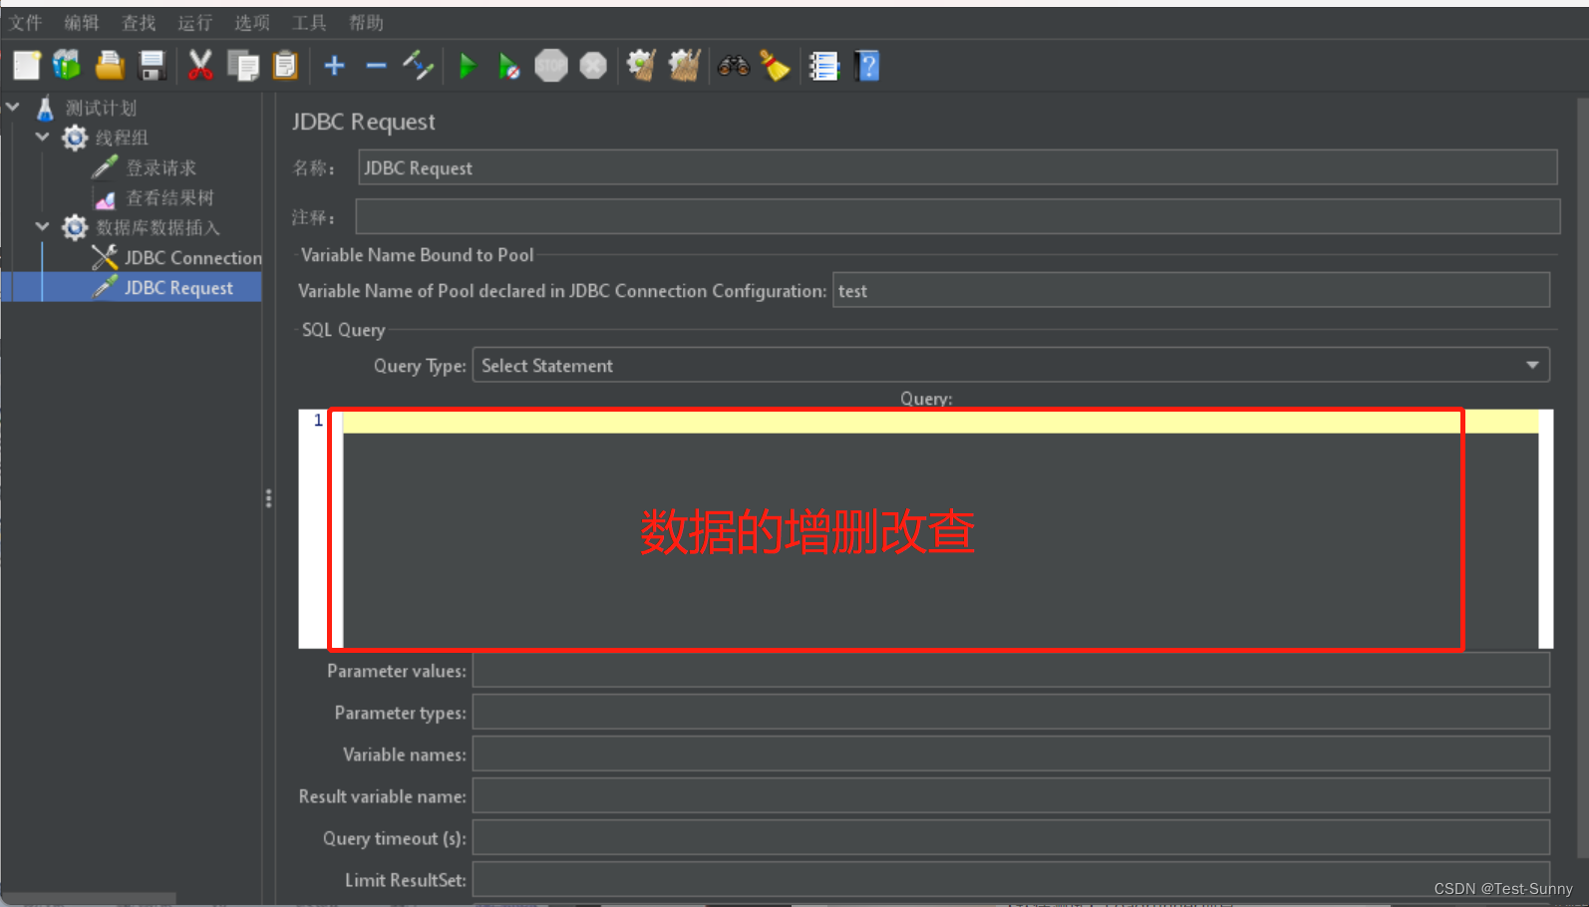Select 线程组 in the tree
The height and width of the screenshot is (907, 1589).
click(x=122, y=138)
